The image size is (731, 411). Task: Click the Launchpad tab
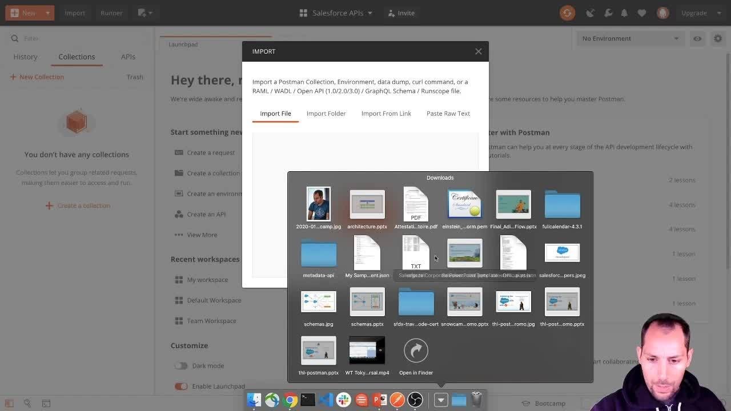point(183,44)
